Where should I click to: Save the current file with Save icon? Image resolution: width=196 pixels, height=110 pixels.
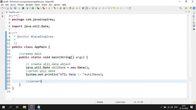tap(8, 8)
